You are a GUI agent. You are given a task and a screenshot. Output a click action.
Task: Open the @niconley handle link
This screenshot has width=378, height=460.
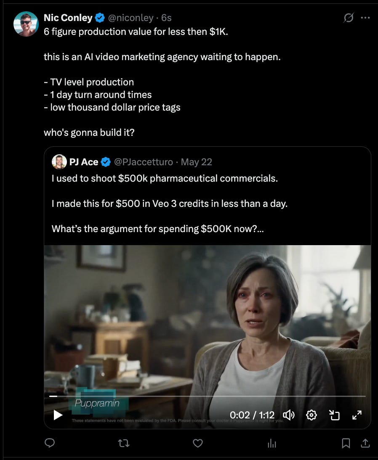[130, 18]
